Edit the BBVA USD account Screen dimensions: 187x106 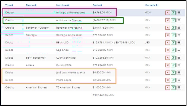[x=173, y=43]
